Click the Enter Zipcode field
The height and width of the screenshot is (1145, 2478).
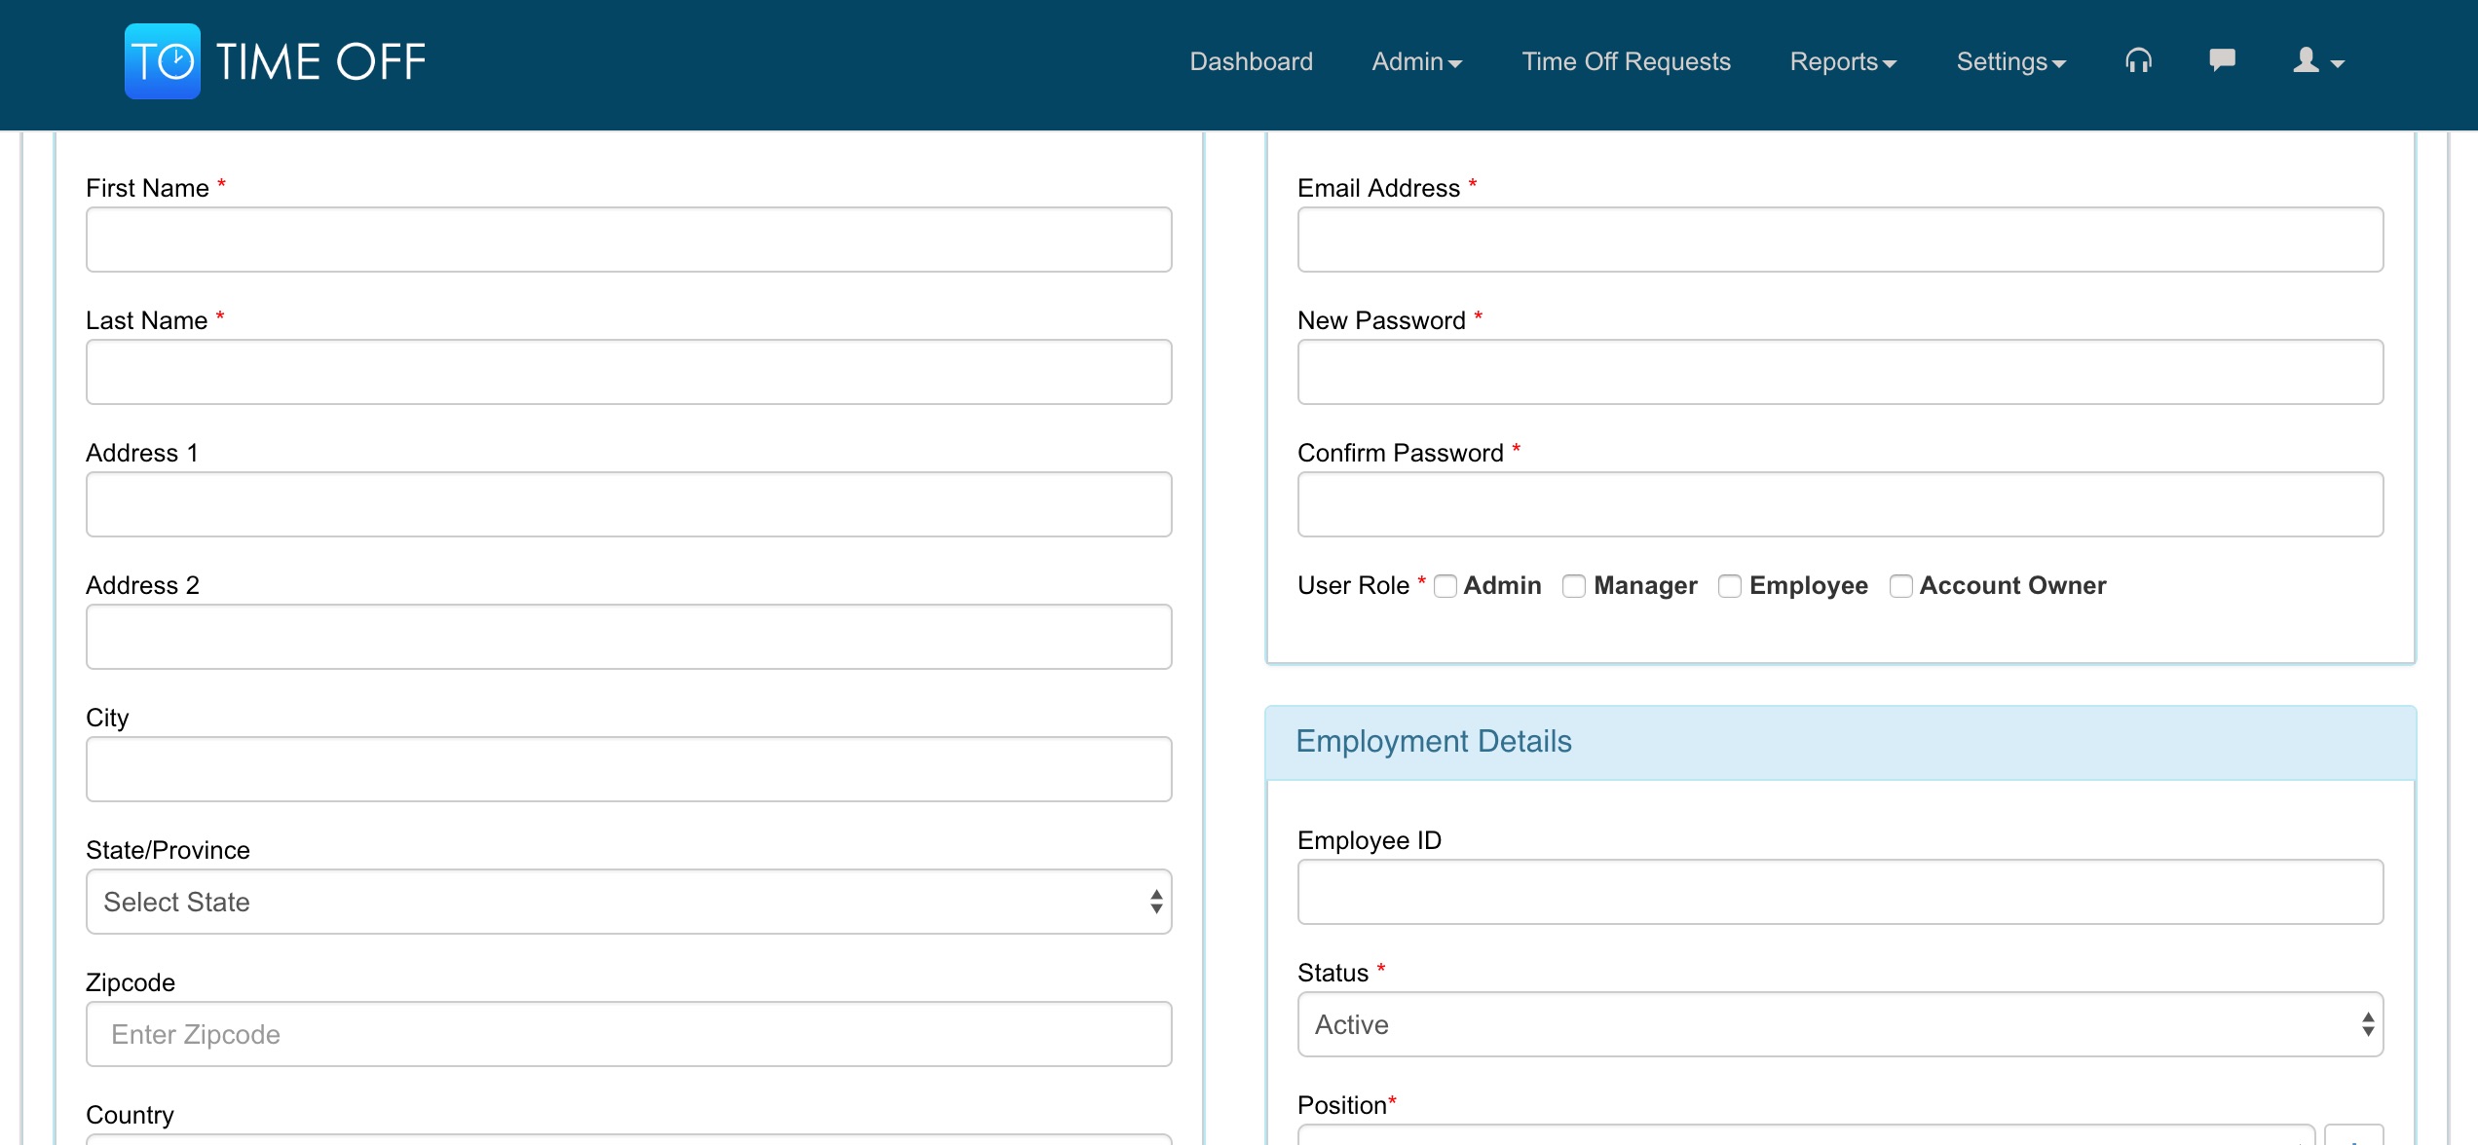[x=628, y=1034]
